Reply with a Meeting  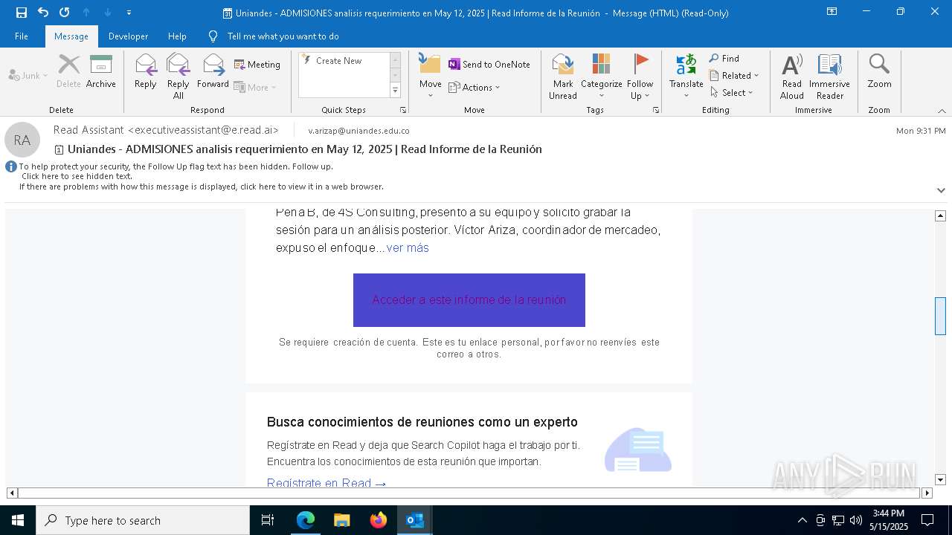pos(257,65)
